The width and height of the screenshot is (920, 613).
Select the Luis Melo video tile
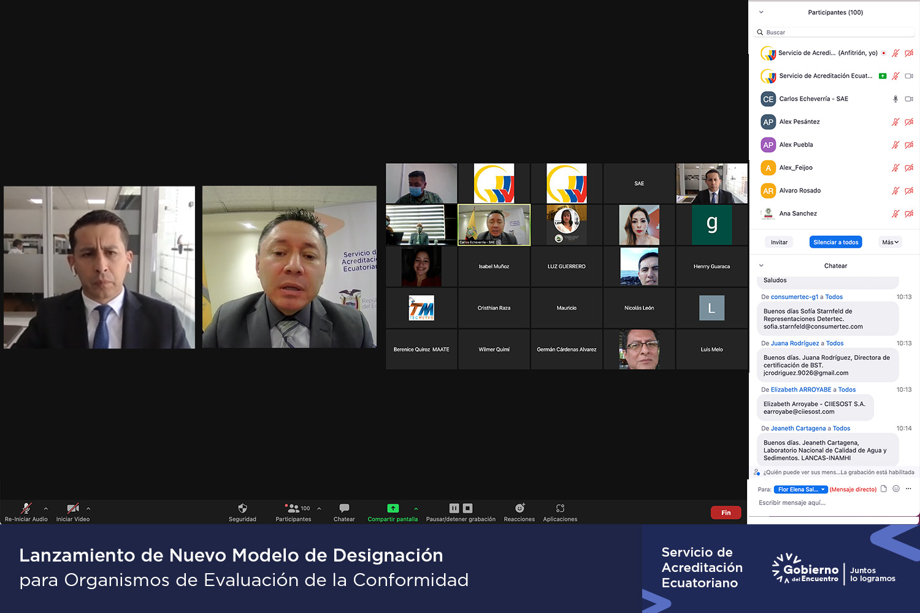[711, 349]
